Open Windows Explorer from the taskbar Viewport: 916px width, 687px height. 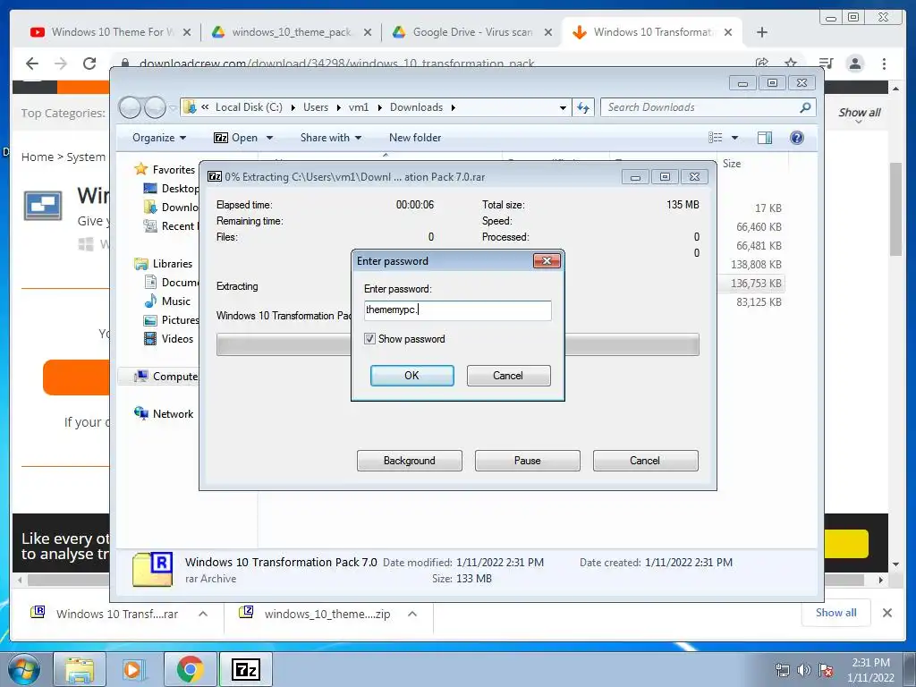[x=80, y=669]
